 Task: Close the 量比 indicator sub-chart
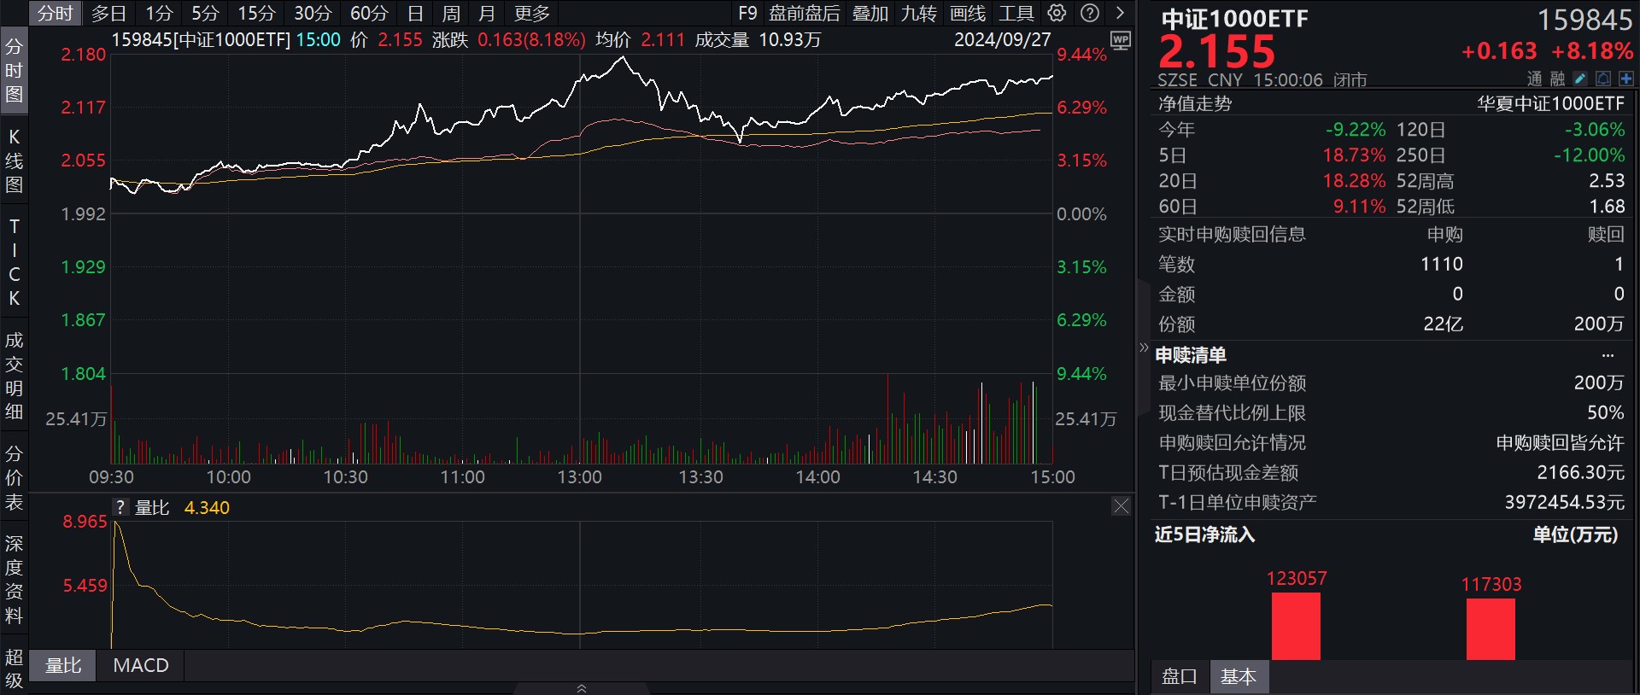pos(1122,506)
